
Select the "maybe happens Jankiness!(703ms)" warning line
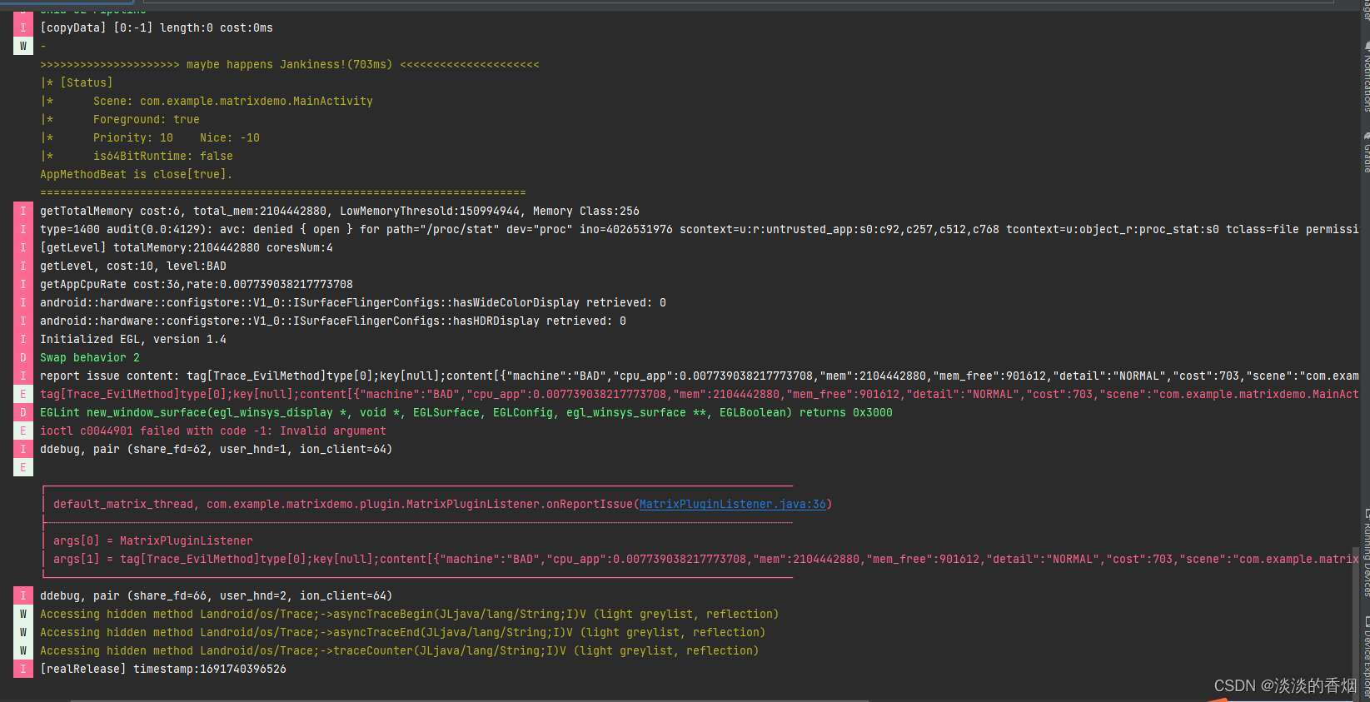[290, 64]
